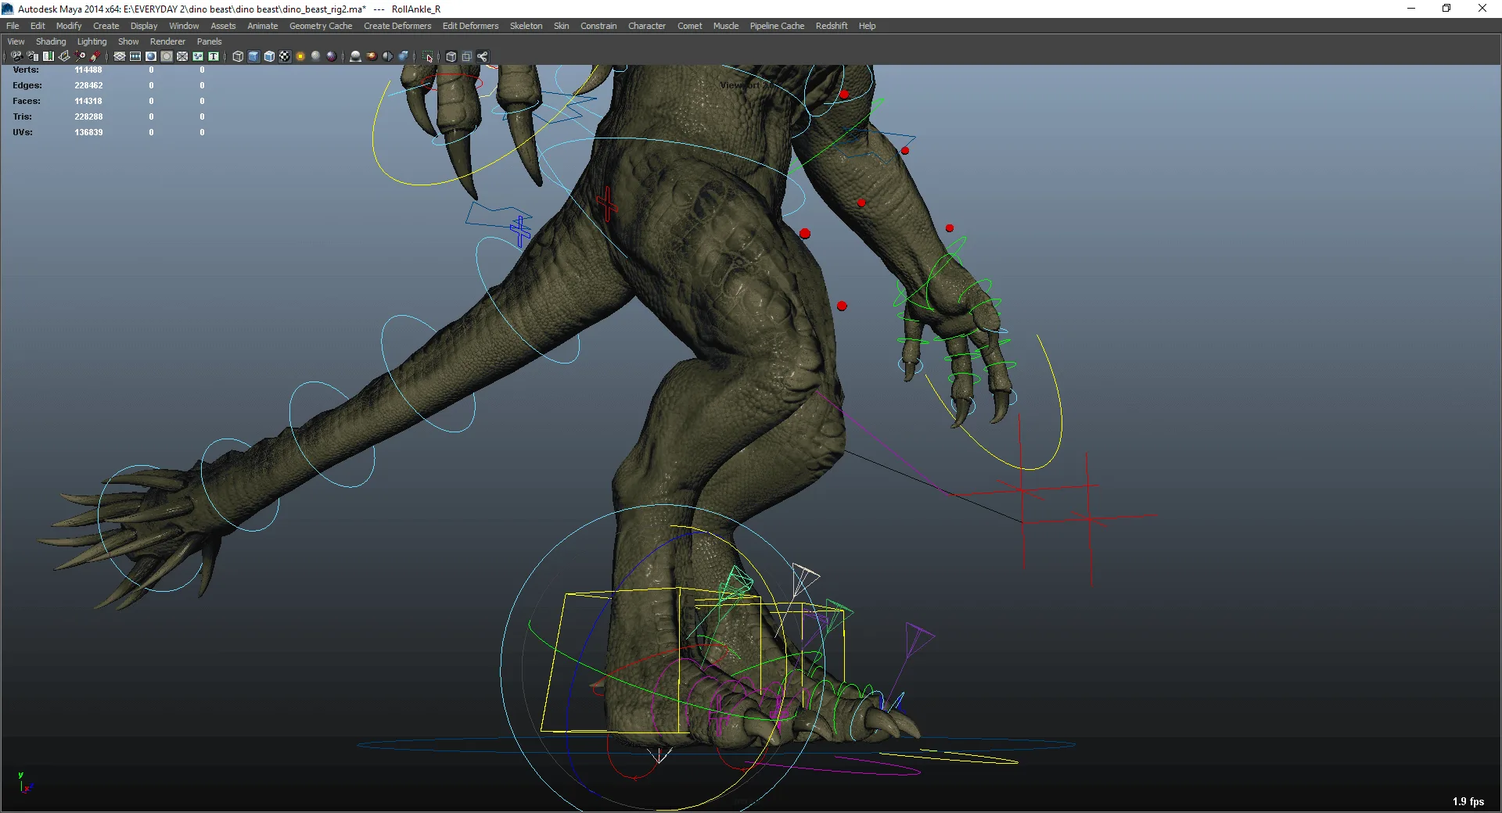Image resolution: width=1502 pixels, height=813 pixels.
Task: Open Camera Attributes icon in panel toolbar
Action: click(x=33, y=56)
